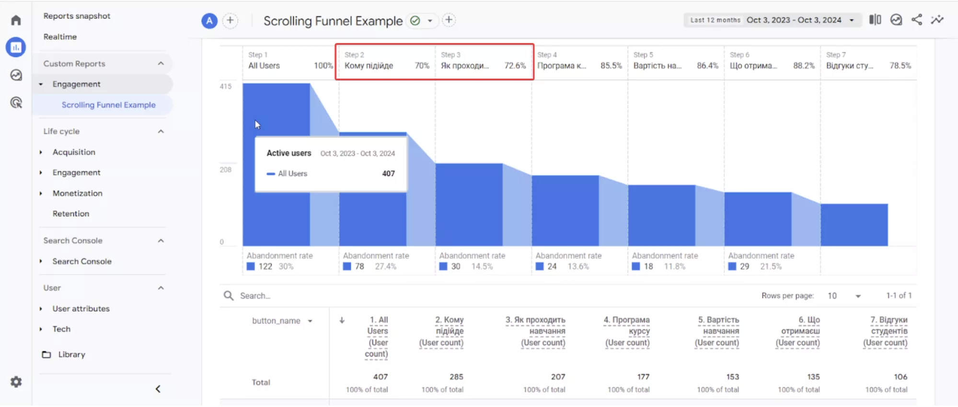Share this report icon

point(917,20)
